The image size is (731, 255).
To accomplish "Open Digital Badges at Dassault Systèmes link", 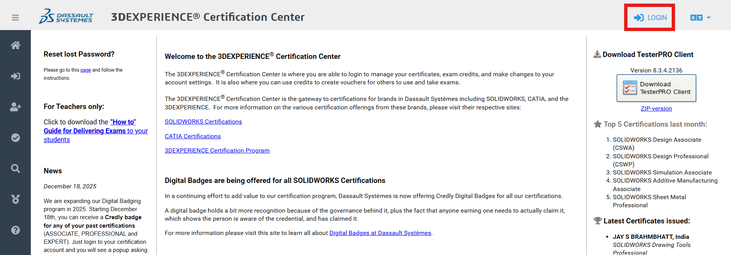I will (x=380, y=233).
